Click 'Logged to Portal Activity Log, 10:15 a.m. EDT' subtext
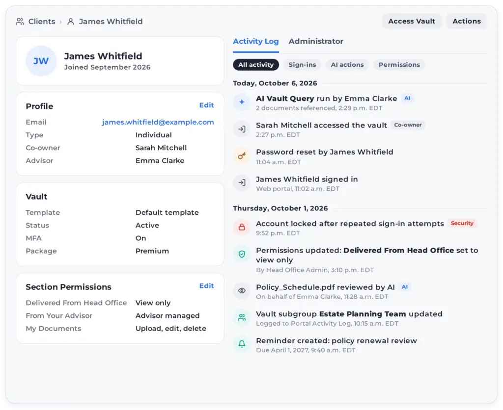 click(327, 324)
